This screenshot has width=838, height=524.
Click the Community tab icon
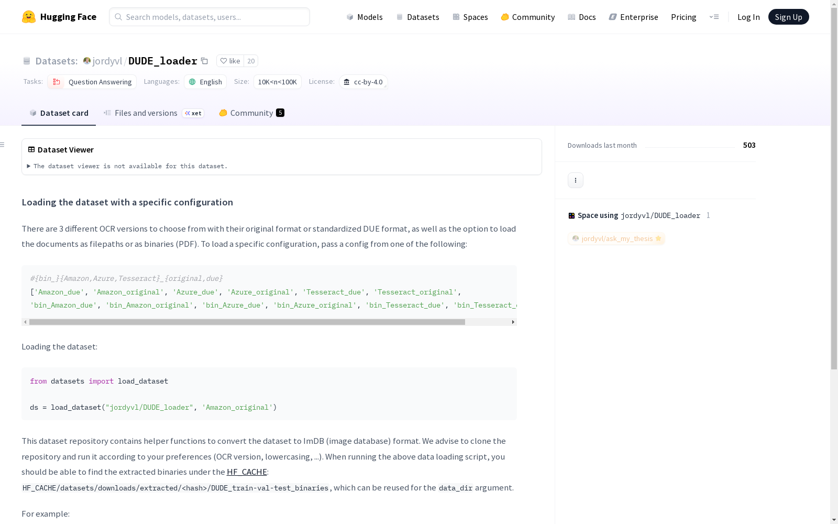pyautogui.click(x=223, y=113)
